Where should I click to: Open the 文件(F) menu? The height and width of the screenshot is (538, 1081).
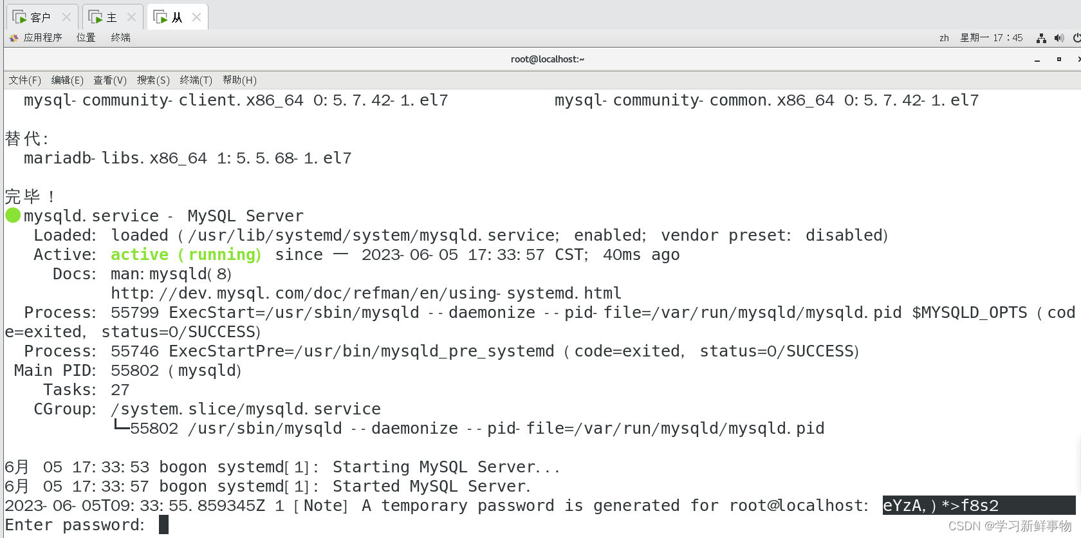click(24, 80)
